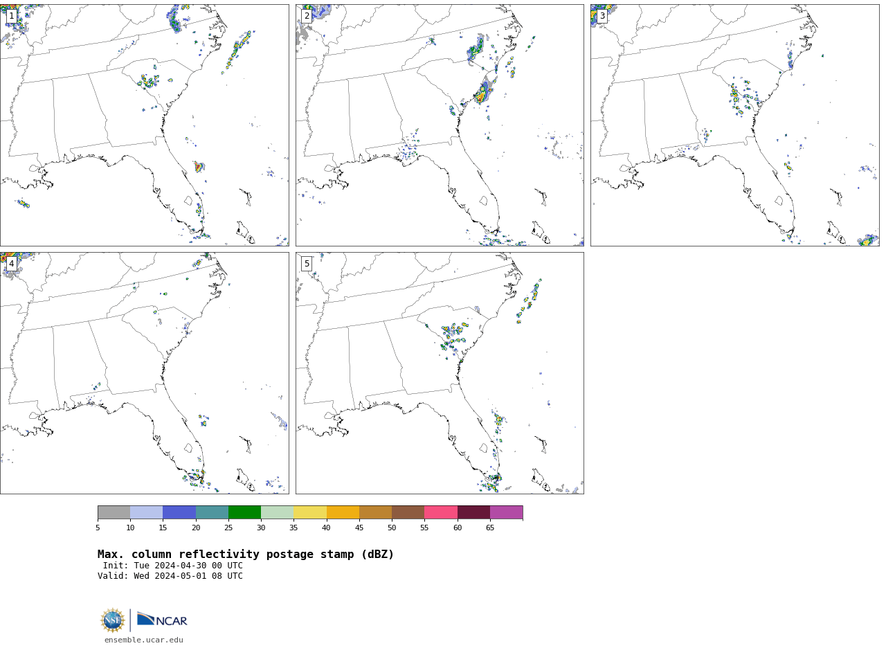
Task: Click the blue 15-20 dBZ swatch
Action: (179, 512)
